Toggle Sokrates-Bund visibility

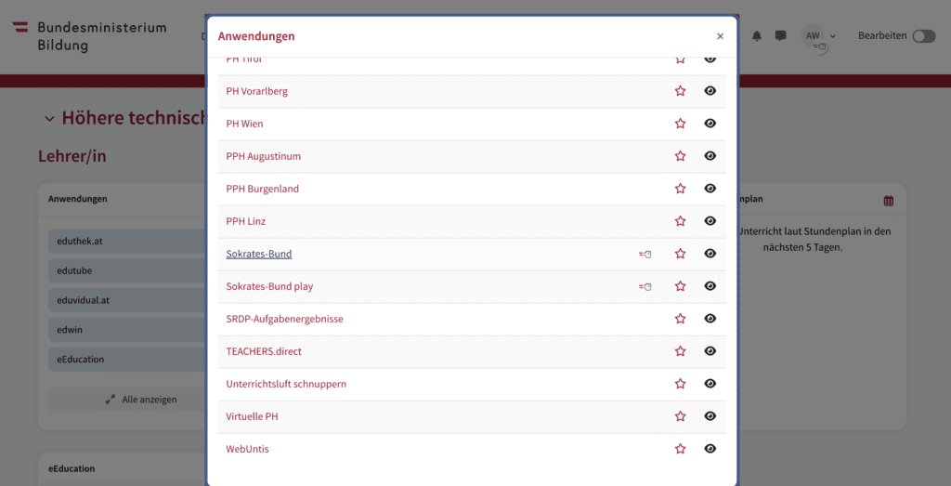(710, 254)
